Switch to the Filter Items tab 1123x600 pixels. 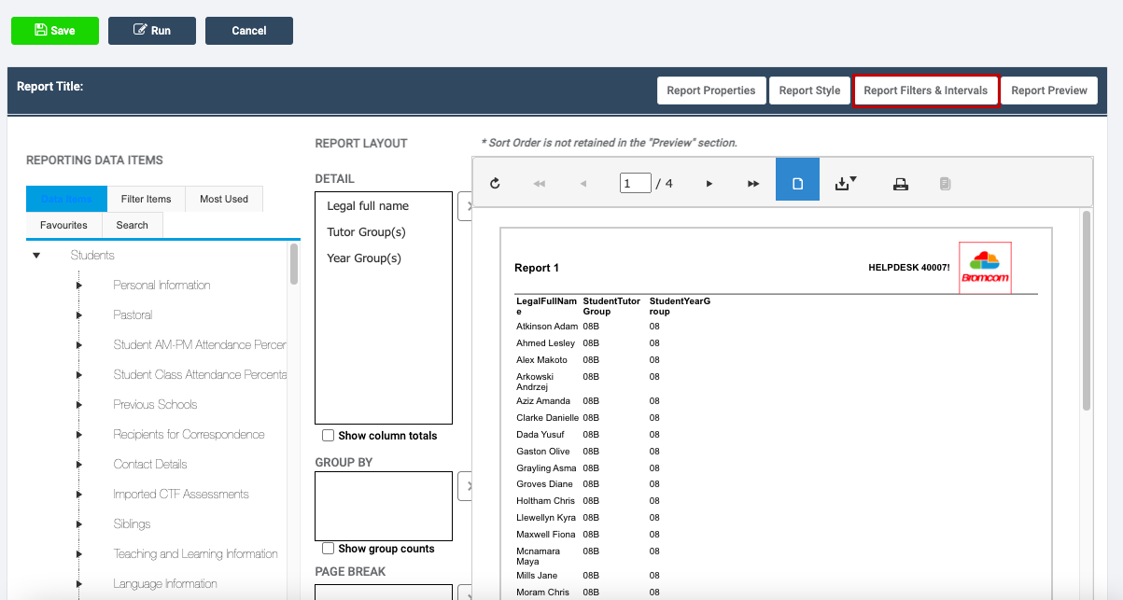(146, 198)
